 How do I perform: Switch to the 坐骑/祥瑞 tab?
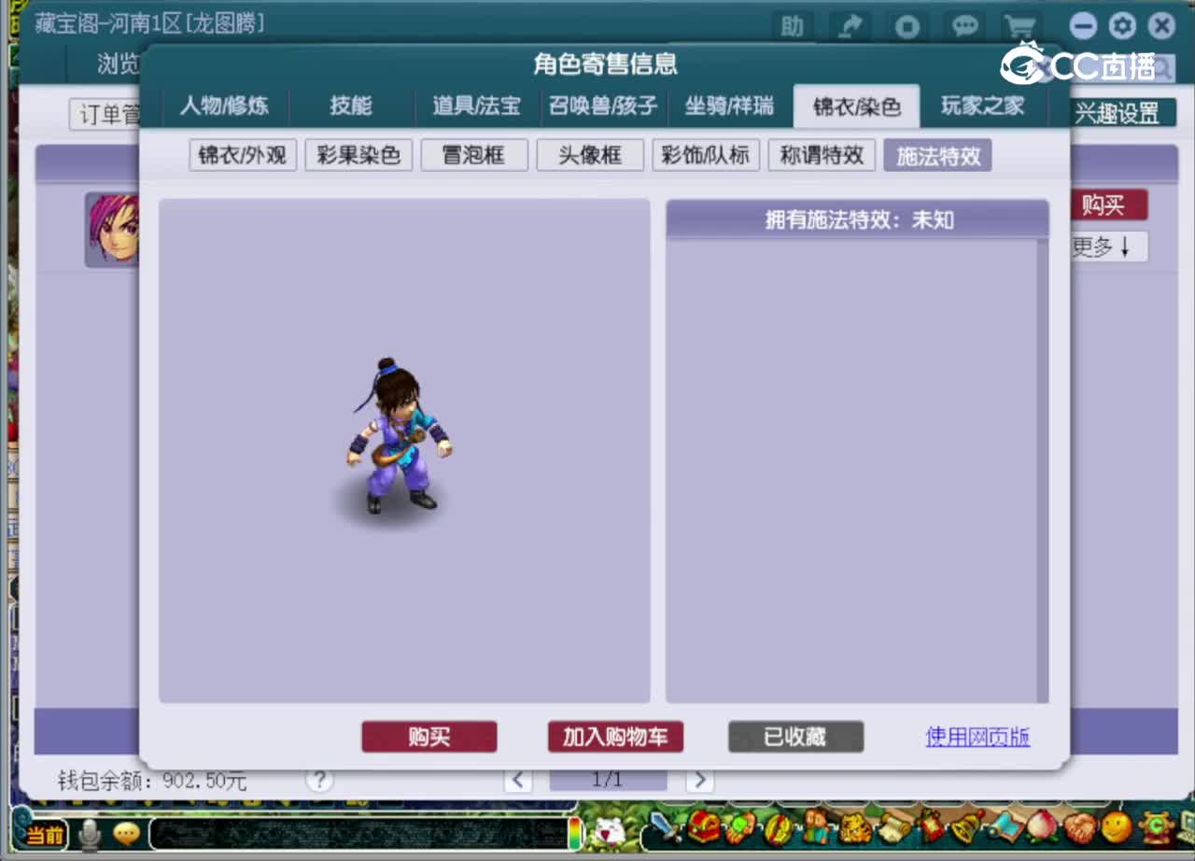click(x=729, y=106)
